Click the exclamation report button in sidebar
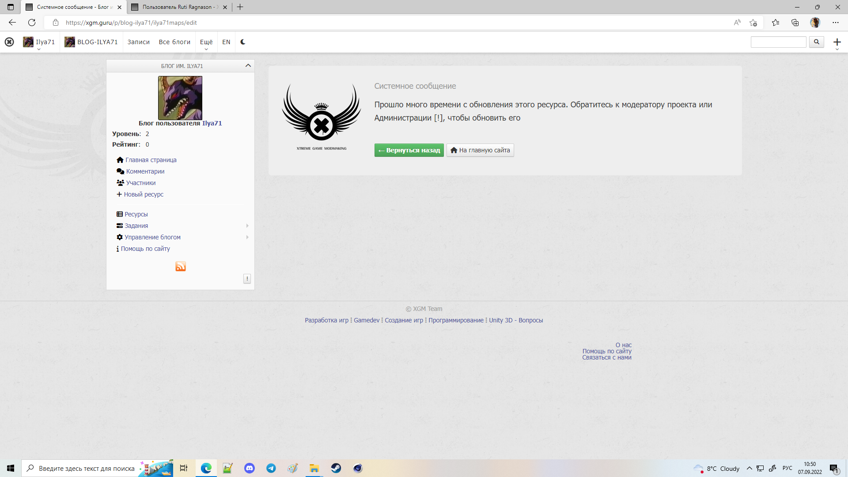 (247, 279)
